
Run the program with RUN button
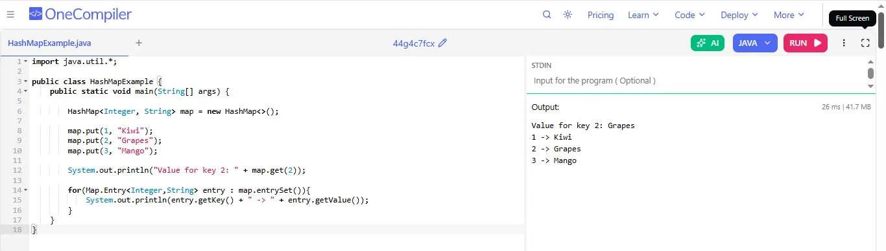click(806, 43)
